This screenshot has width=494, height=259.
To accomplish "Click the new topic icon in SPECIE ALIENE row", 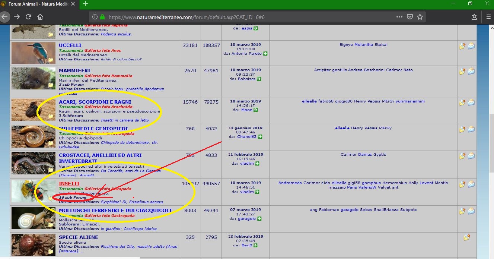I will click(467, 237).
